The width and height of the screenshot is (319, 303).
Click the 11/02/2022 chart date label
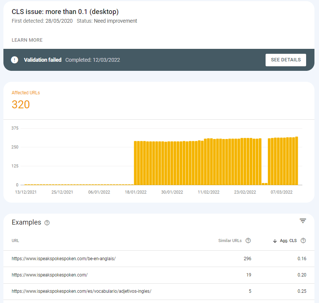(x=208, y=192)
